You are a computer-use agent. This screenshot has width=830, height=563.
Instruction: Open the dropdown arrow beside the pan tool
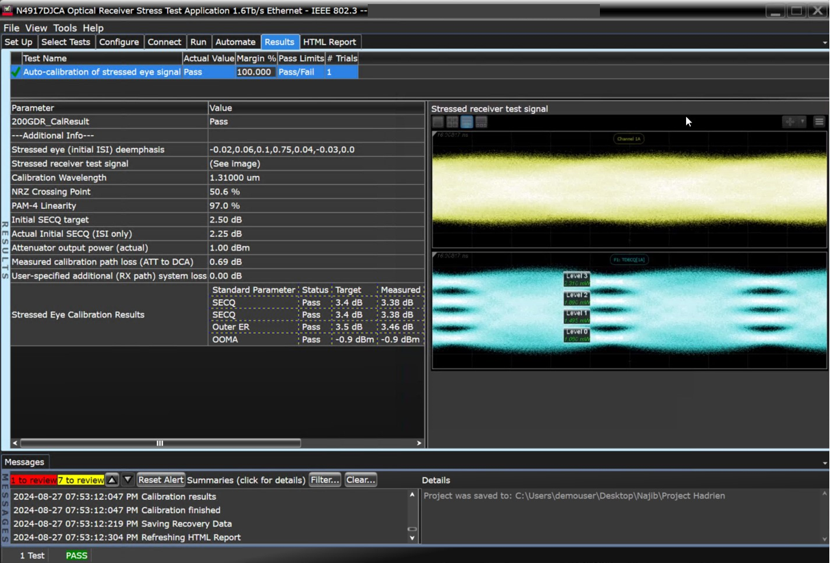click(802, 122)
